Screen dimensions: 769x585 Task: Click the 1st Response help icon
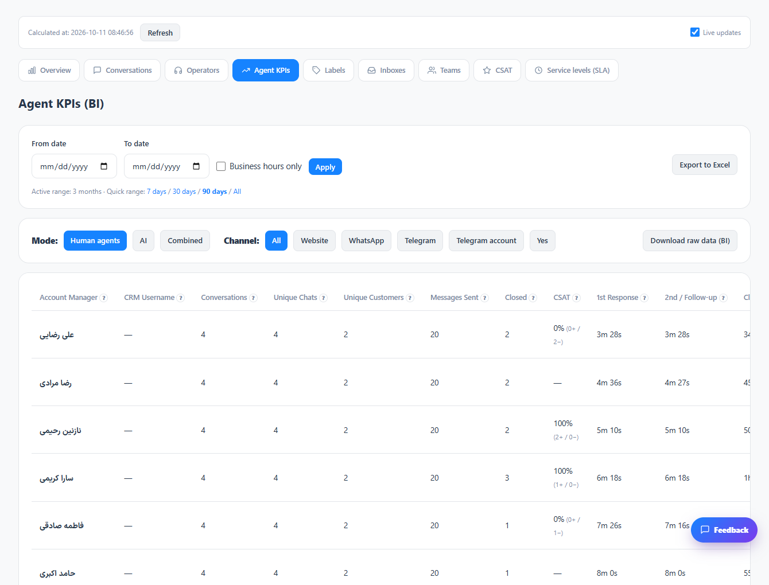[x=644, y=298]
